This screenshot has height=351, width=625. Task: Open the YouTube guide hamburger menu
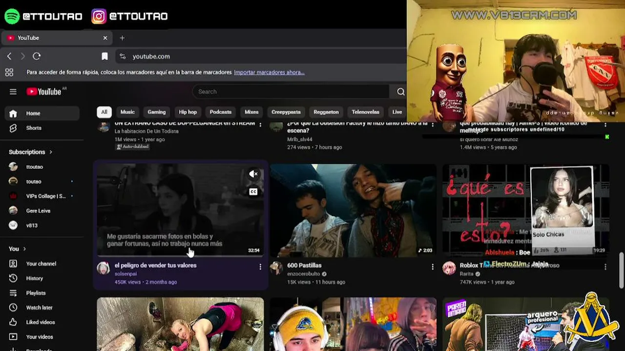coord(13,92)
